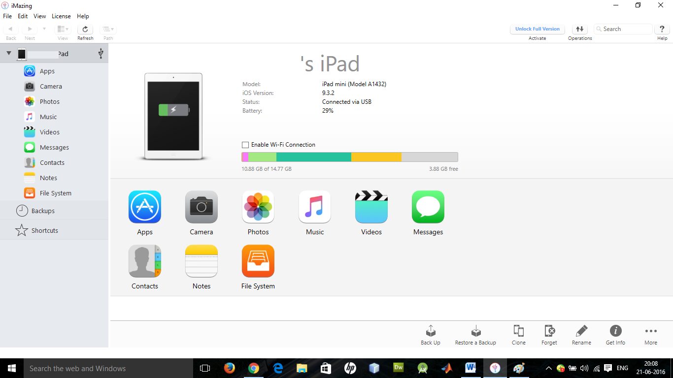Open the large Videos icon in main panel

click(371, 207)
